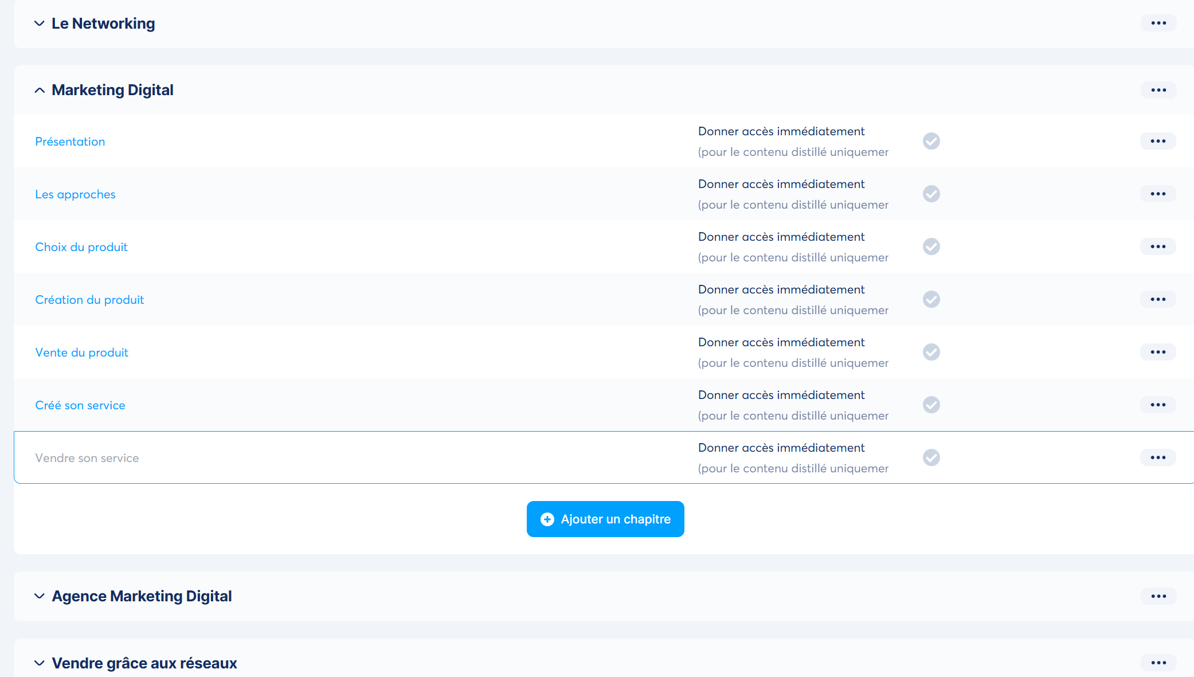Toggle the checkmark for Créé son service
Viewport: 1194px width, 677px height.
(931, 405)
